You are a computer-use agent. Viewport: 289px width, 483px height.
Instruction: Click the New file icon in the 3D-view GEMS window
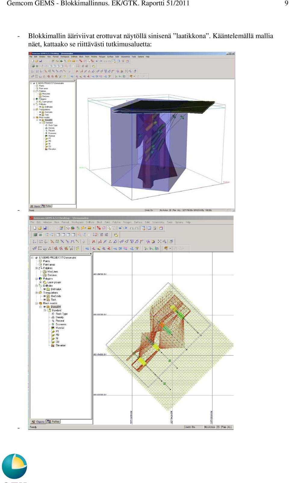[32, 61]
